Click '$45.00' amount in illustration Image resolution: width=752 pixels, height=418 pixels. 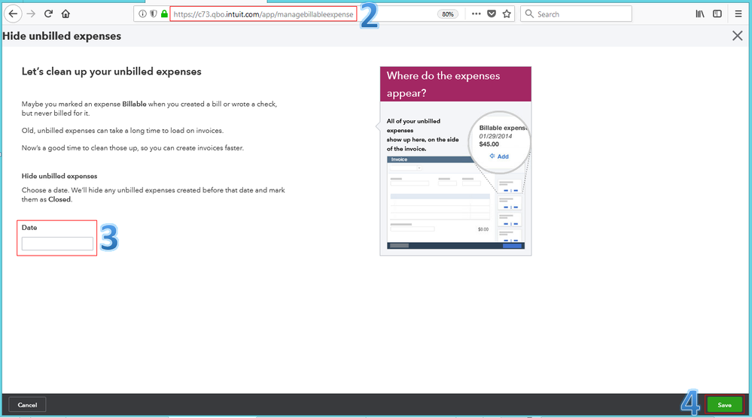[489, 144]
